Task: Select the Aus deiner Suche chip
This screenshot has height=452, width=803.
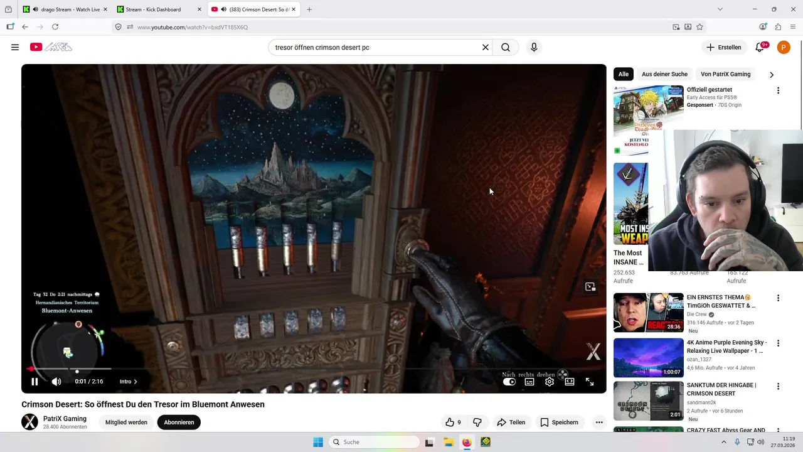Action: click(664, 74)
